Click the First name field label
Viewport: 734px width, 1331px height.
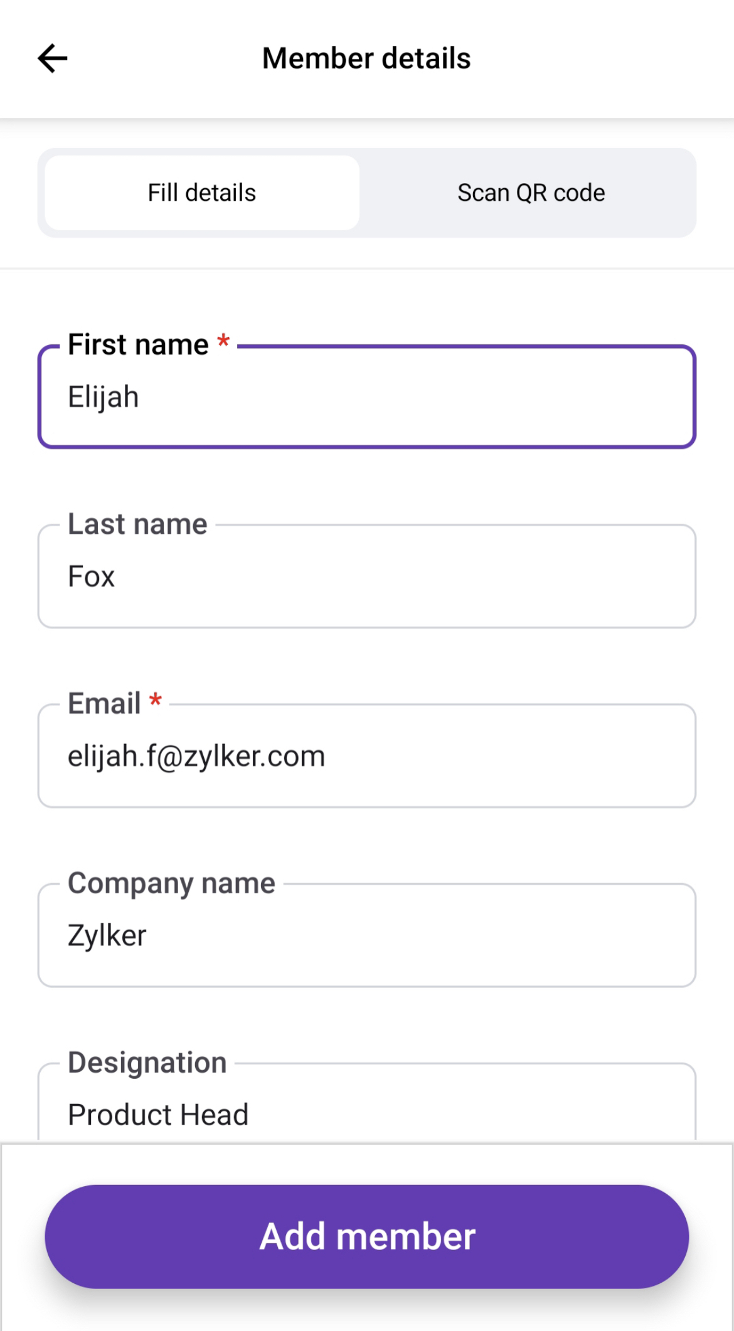pyautogui.click(x=138, y=345)
